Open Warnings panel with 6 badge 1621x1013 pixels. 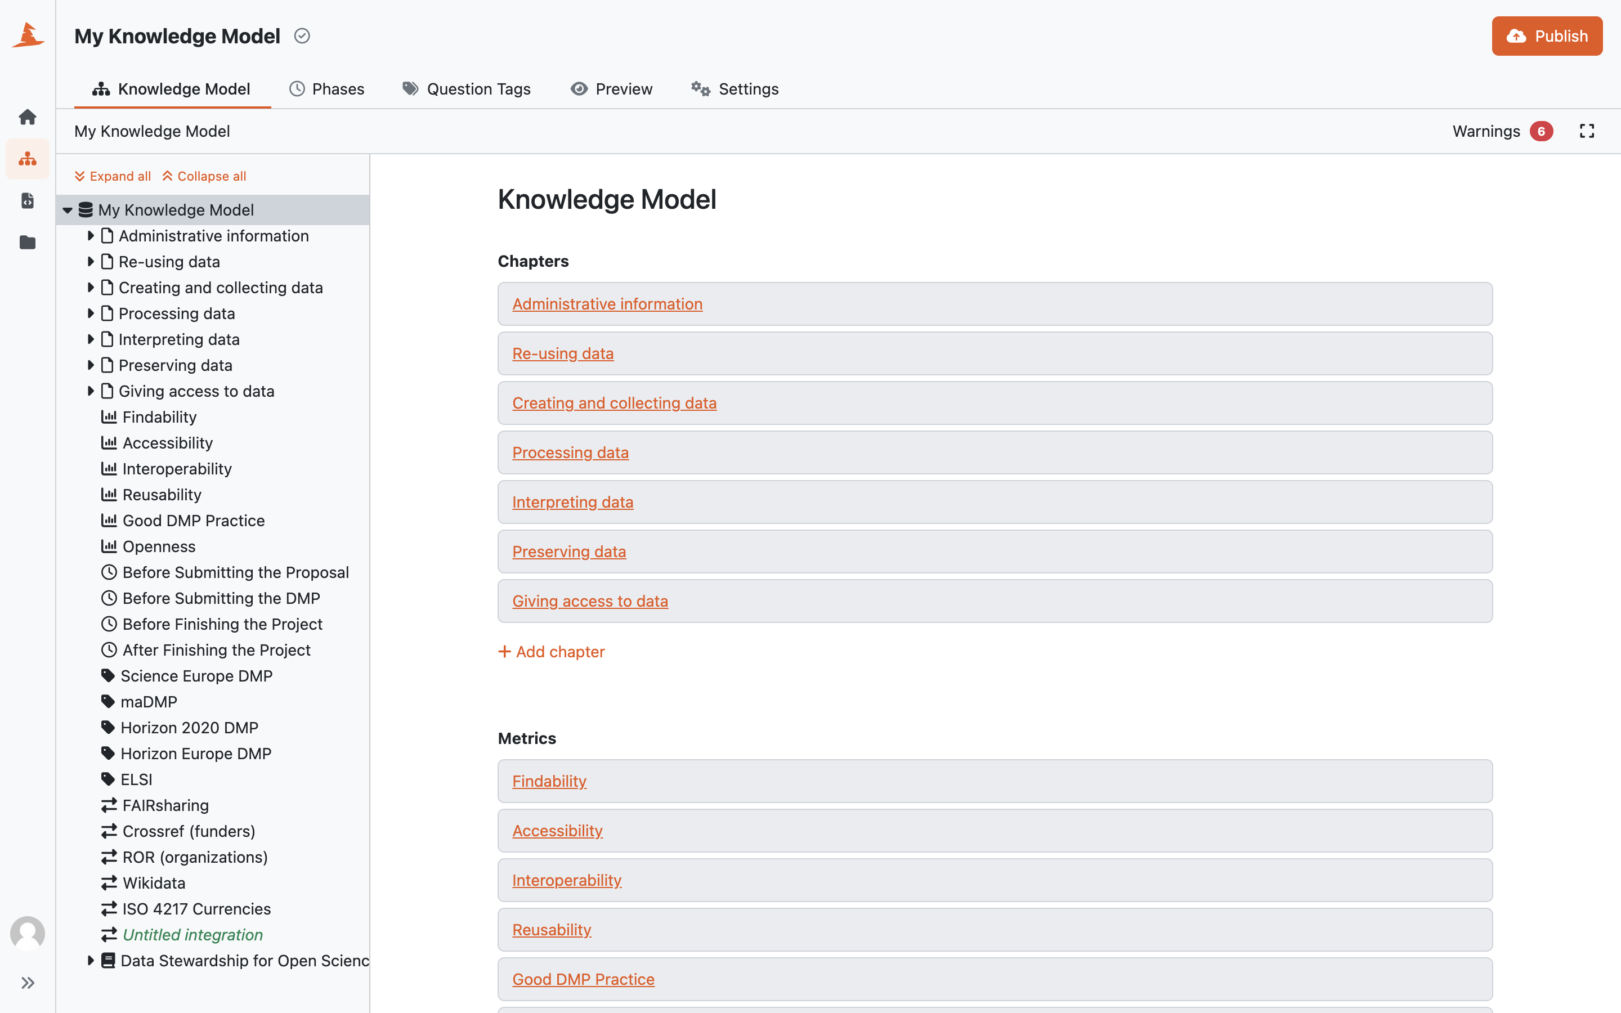(1502, 131)
